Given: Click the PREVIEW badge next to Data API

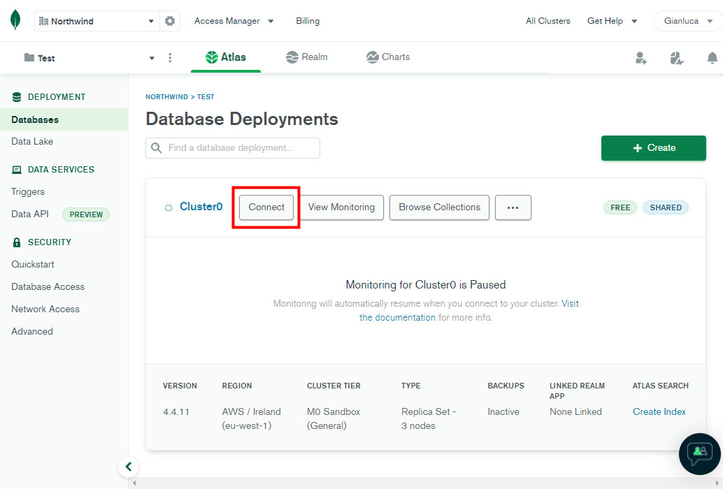Looking at the screenshot, I should tap(86, 214).
